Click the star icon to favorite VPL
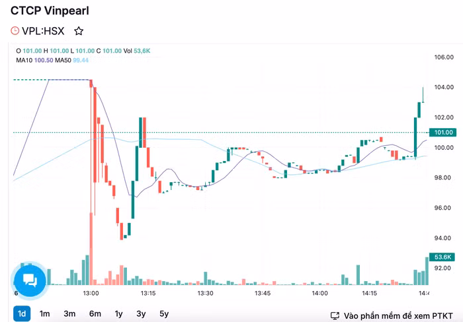Image resolution: width=463 pixels, height=322 pixels. click(79, 30)
